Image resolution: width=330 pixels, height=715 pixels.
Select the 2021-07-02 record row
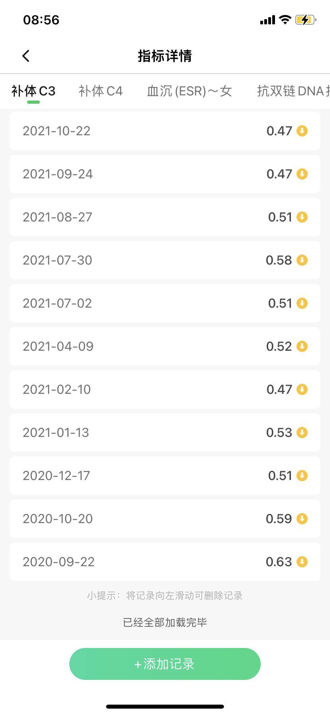tap(165, 303)
